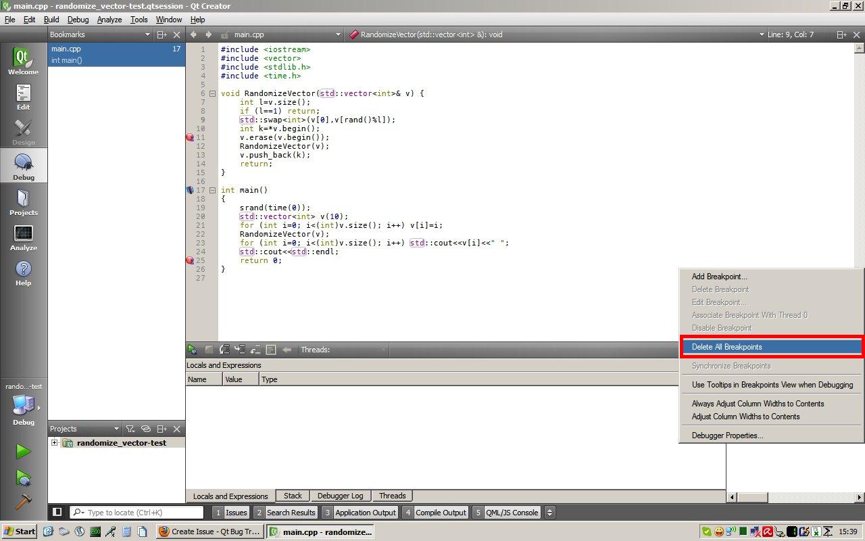Toggle the left sidebar visibility button

[57, 513]
